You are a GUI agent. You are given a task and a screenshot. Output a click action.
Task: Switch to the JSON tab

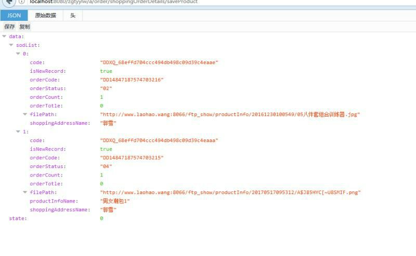pyautogui.click(x=14, y=16)
